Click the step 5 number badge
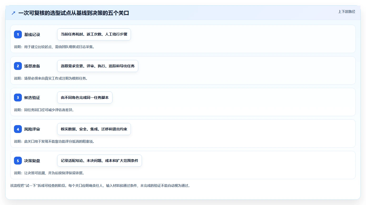366x205 pixels. pos(18,161)
